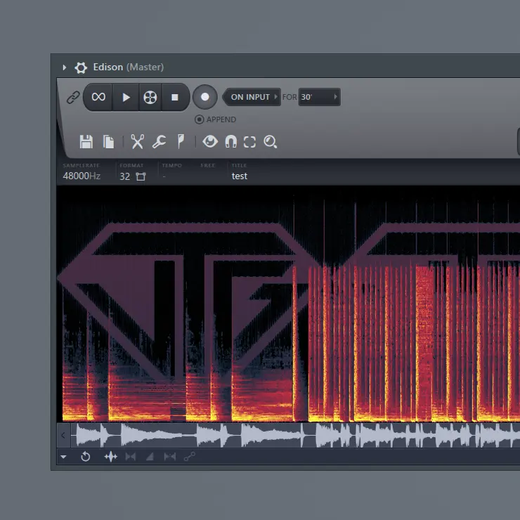Screen dimensions: 520x520
Task: Click inside the spectrogram display
Action: (289, 304)
